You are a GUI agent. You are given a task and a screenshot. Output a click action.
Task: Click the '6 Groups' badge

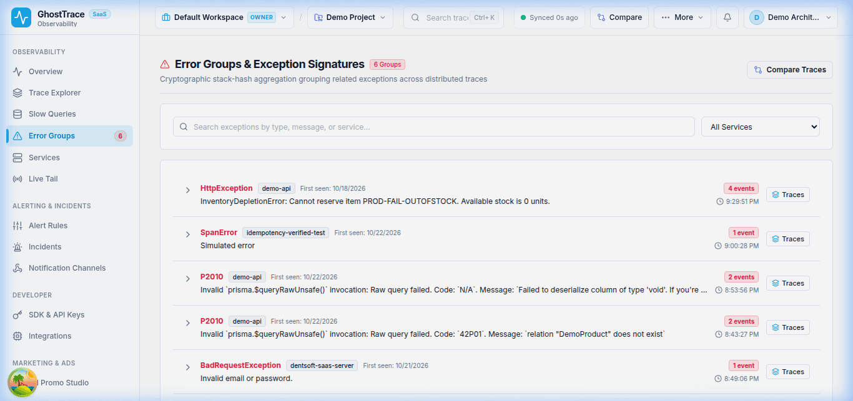[387, 64]
